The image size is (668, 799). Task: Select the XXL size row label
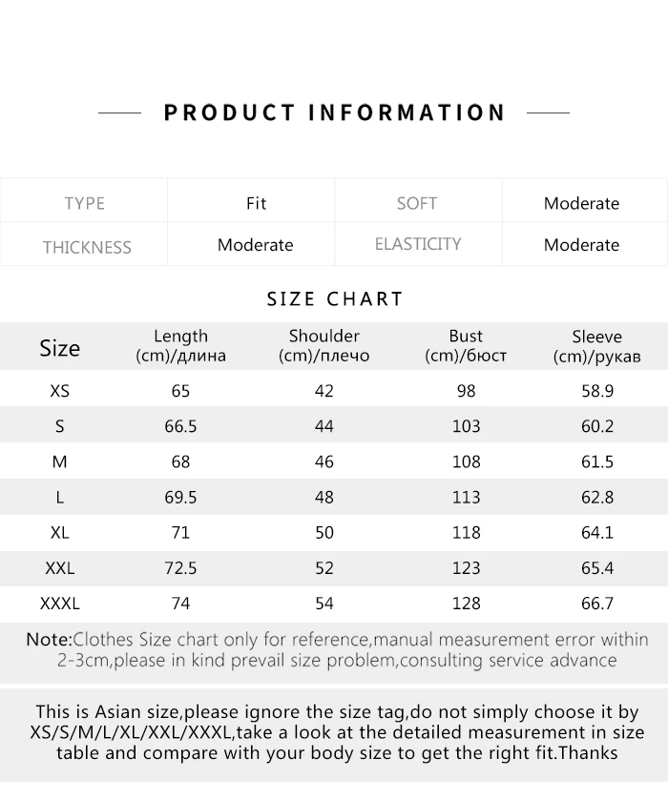pyautogui.click(x=59, y=568)
